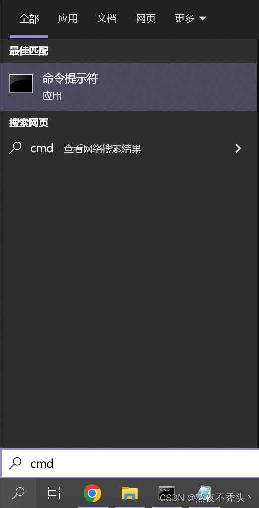The image size is (259, 508).
Task: Open cmd 查看网络搜索结果 web search
Action: pos(129,148)
